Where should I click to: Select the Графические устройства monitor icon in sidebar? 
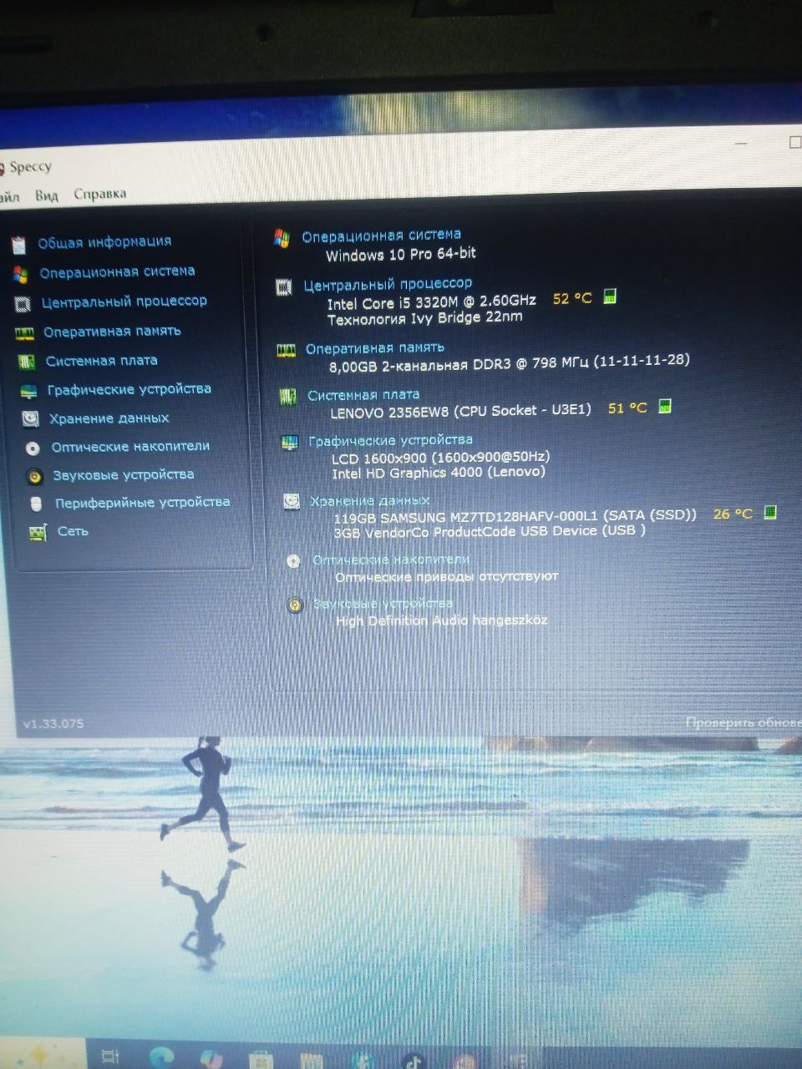click(x=28, y=391)
